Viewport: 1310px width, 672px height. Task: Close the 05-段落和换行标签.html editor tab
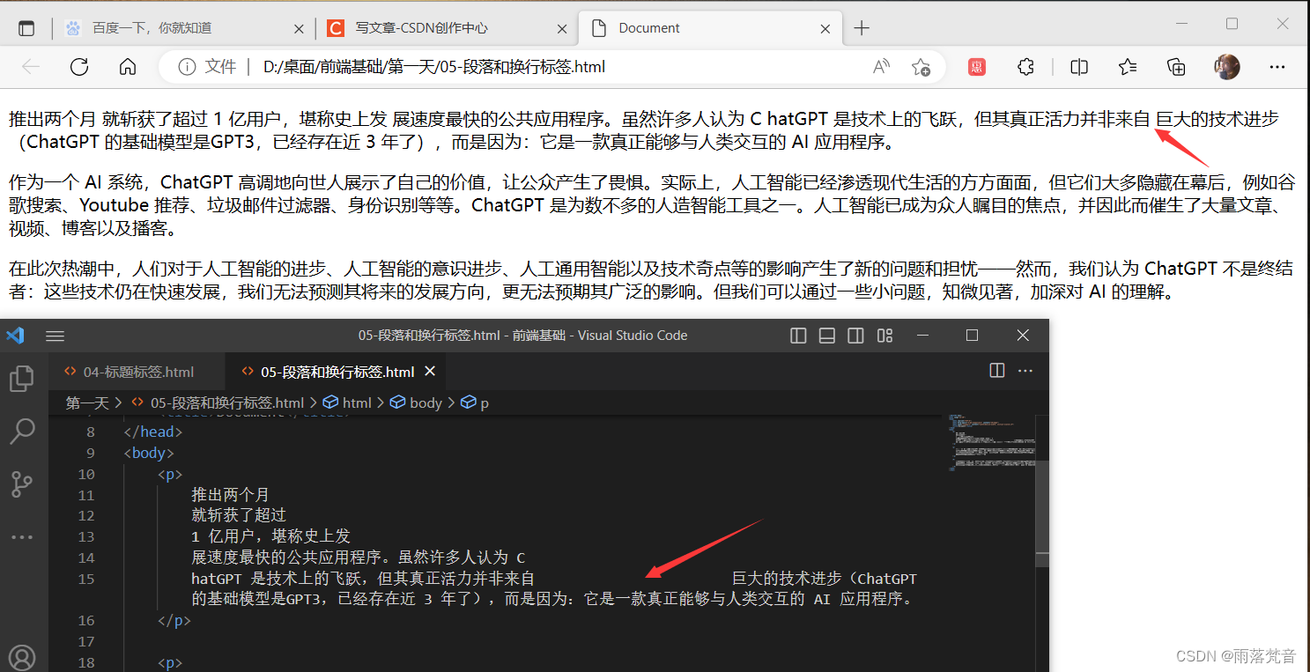[x=430, y=372]
